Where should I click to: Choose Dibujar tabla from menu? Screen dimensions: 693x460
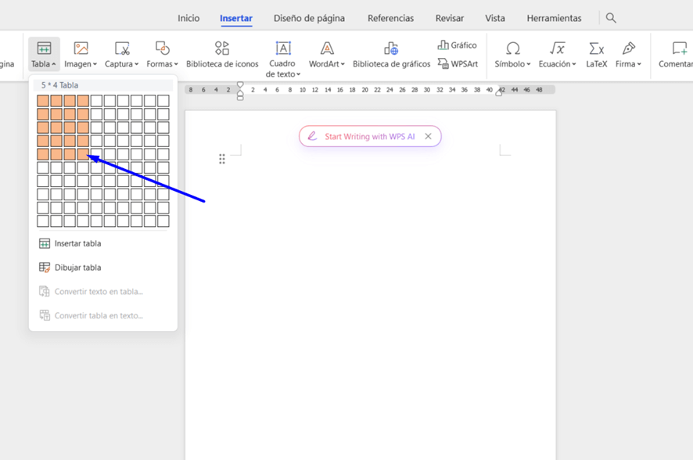[103, 268]
